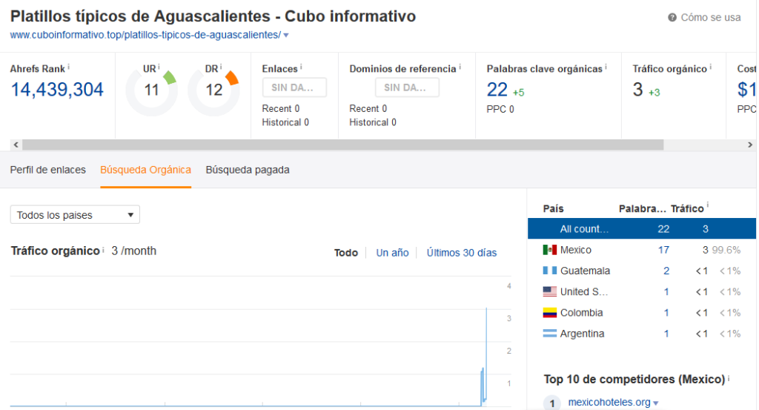Viewport: 759px width, 410px height.
Task: Click organic keywords count 22
Action: click(x=497, y=90)
